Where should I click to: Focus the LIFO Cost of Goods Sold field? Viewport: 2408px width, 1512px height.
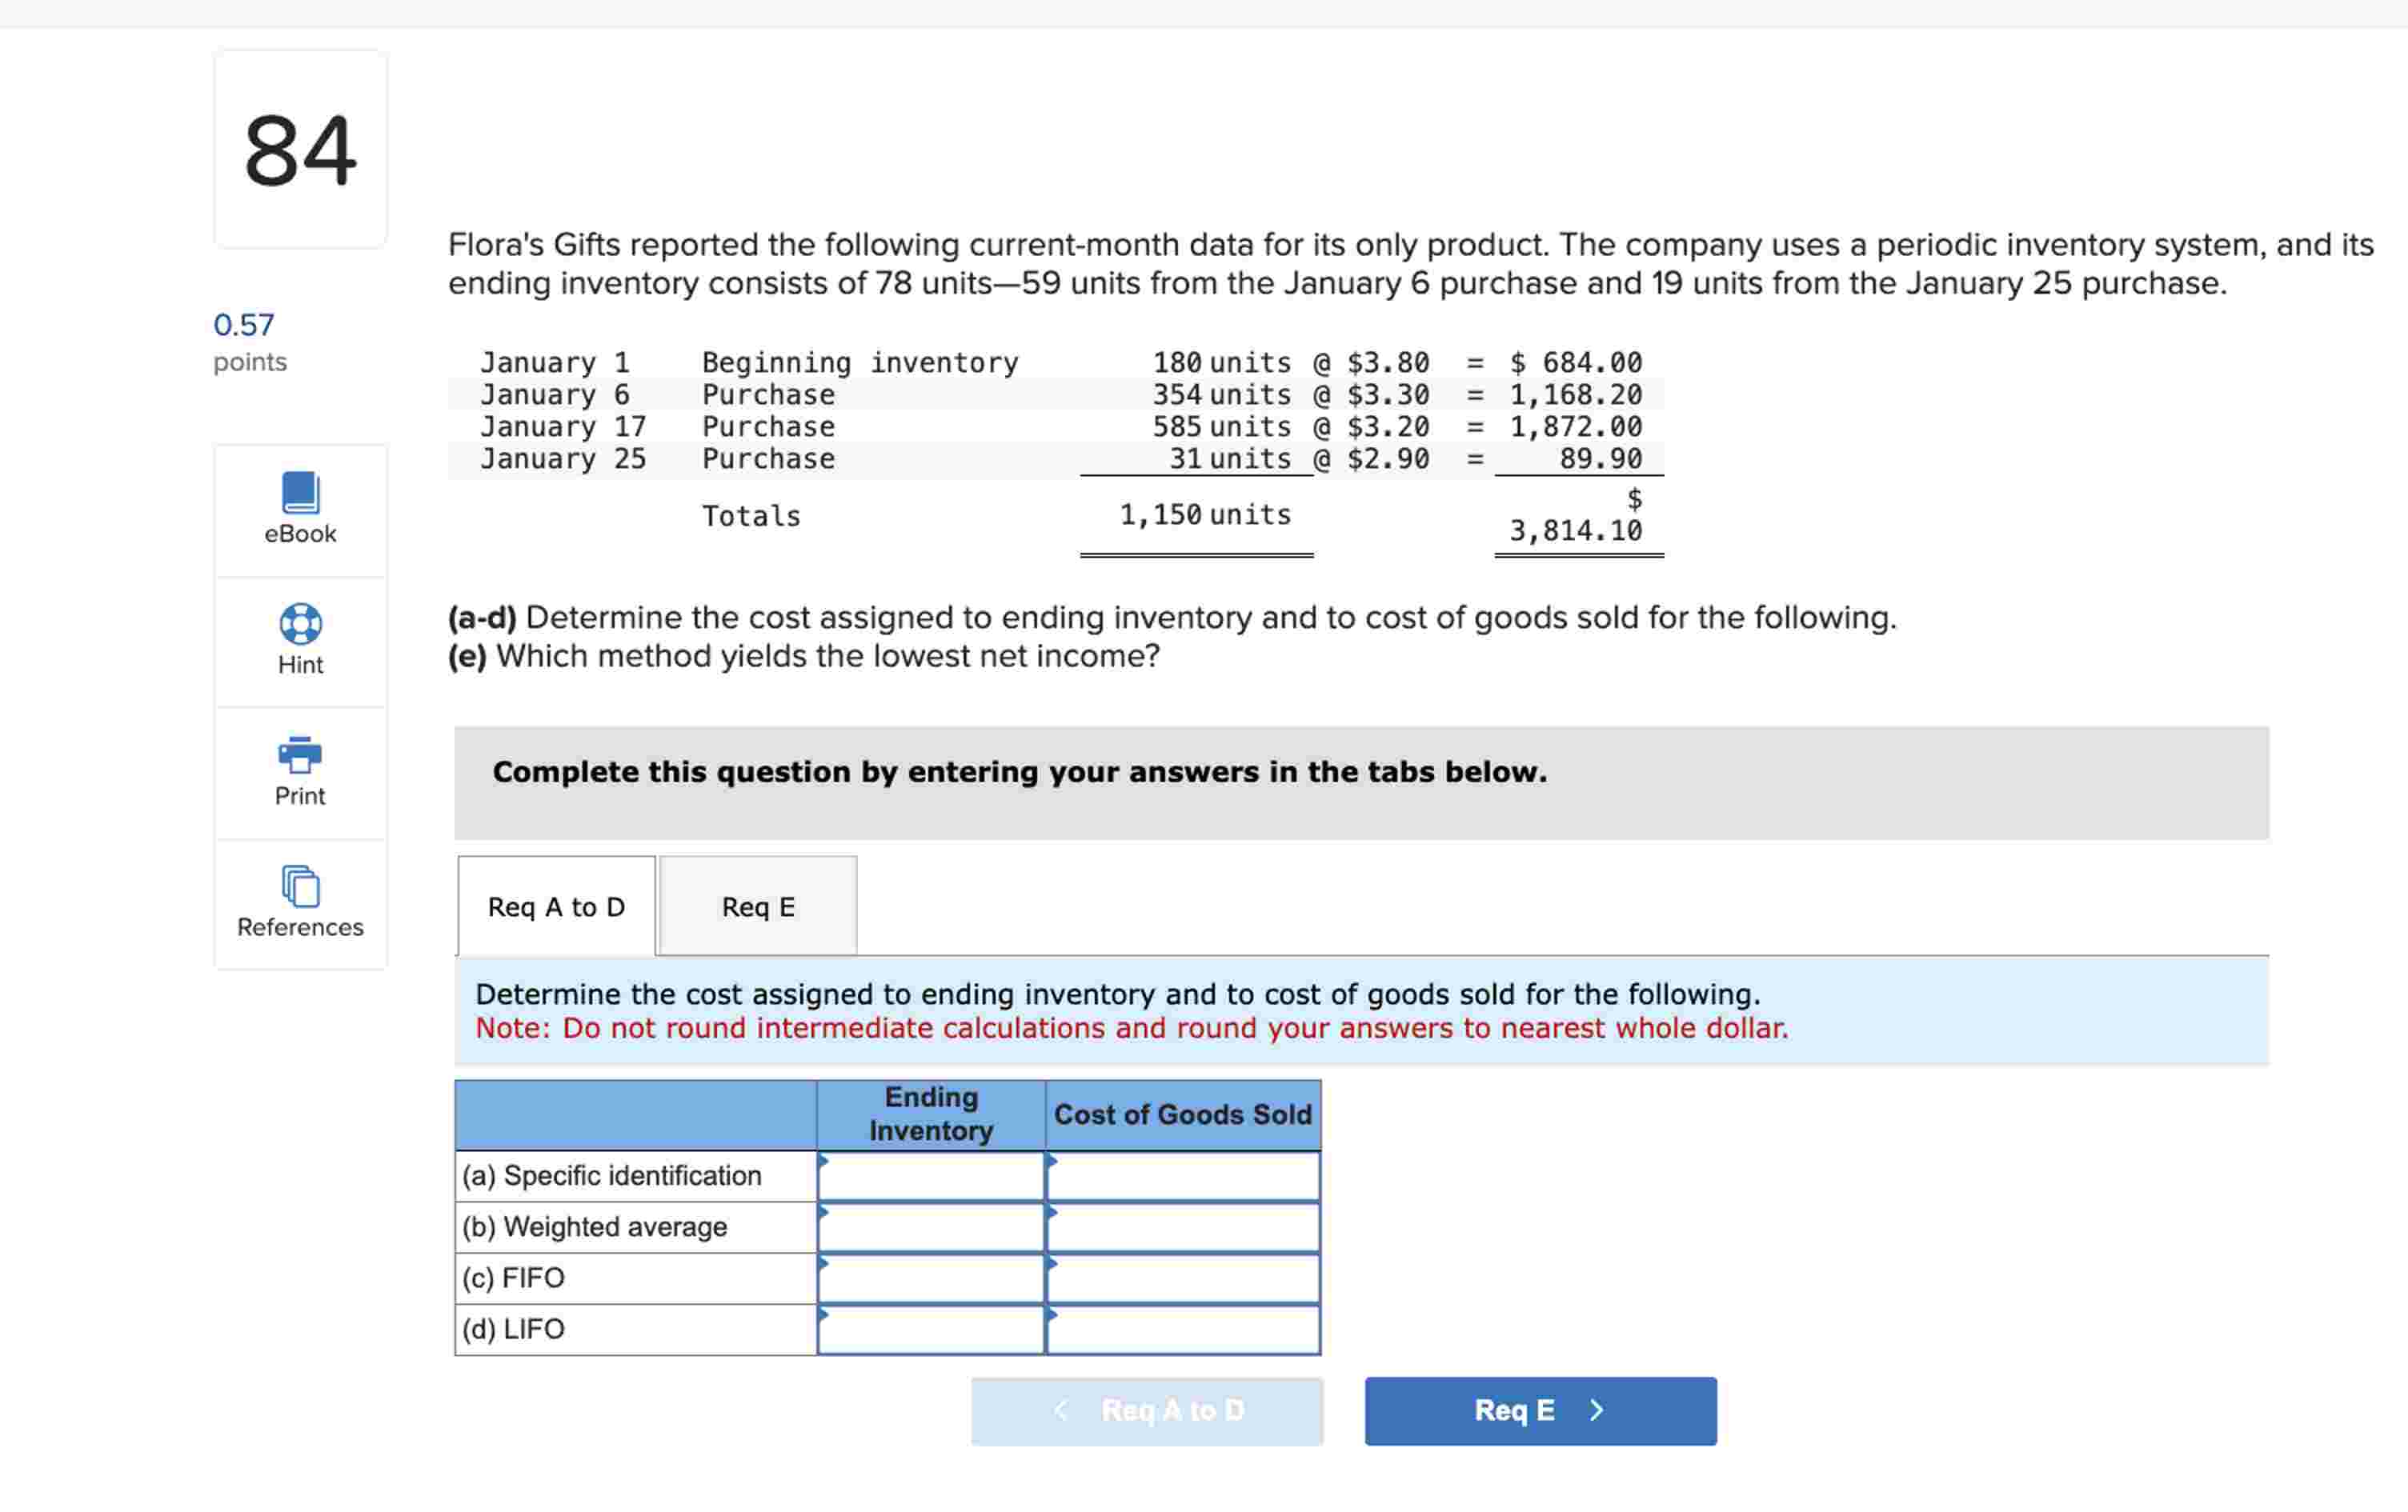(1182, 1329)
